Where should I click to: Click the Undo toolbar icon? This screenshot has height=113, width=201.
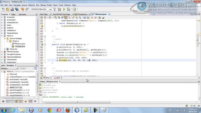[23, 9]
